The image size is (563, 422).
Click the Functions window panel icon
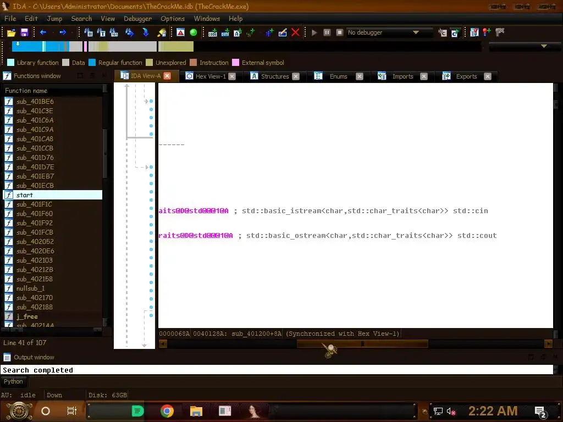(7, 76)
